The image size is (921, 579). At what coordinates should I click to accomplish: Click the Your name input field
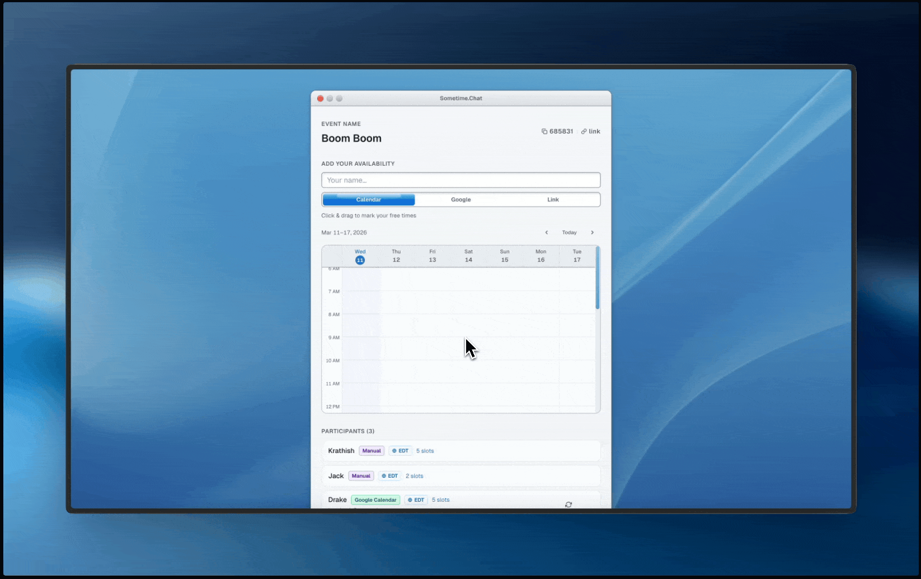pos(460,180)
